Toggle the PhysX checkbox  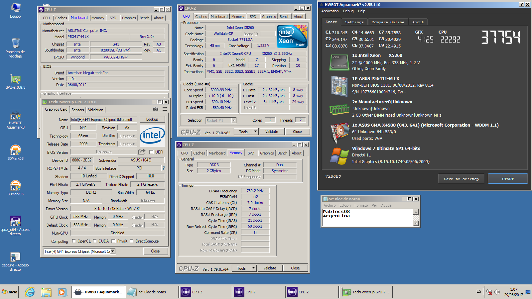point(113,241)
